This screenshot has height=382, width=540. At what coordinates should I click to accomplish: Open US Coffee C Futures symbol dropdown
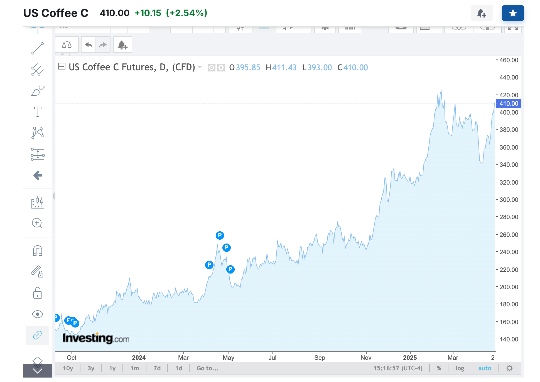(200, 67)
